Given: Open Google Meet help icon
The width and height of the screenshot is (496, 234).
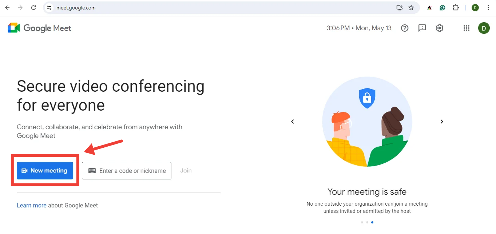Looking at the screenshot, I should tap(405, 28).
